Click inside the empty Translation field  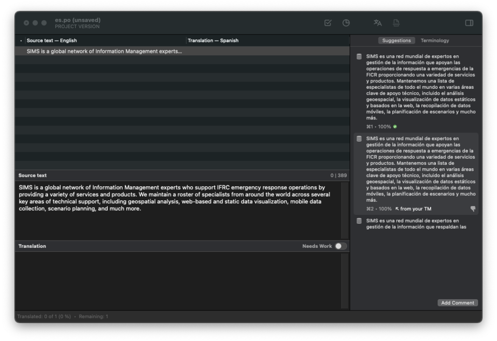point(182,276)
